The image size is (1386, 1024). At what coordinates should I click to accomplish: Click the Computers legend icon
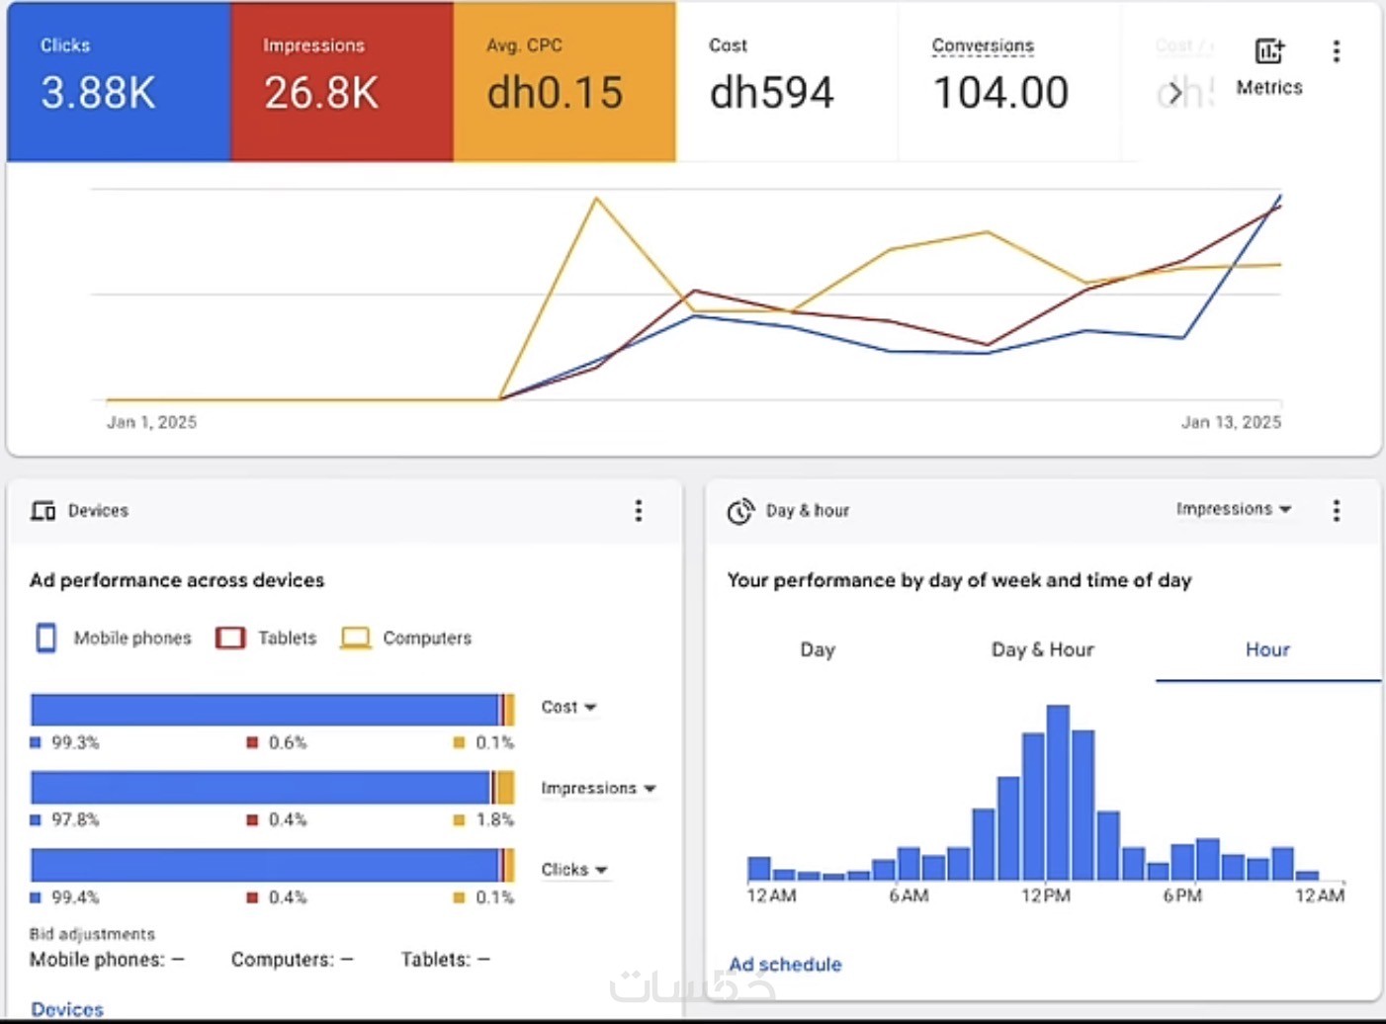click(356, 638)
